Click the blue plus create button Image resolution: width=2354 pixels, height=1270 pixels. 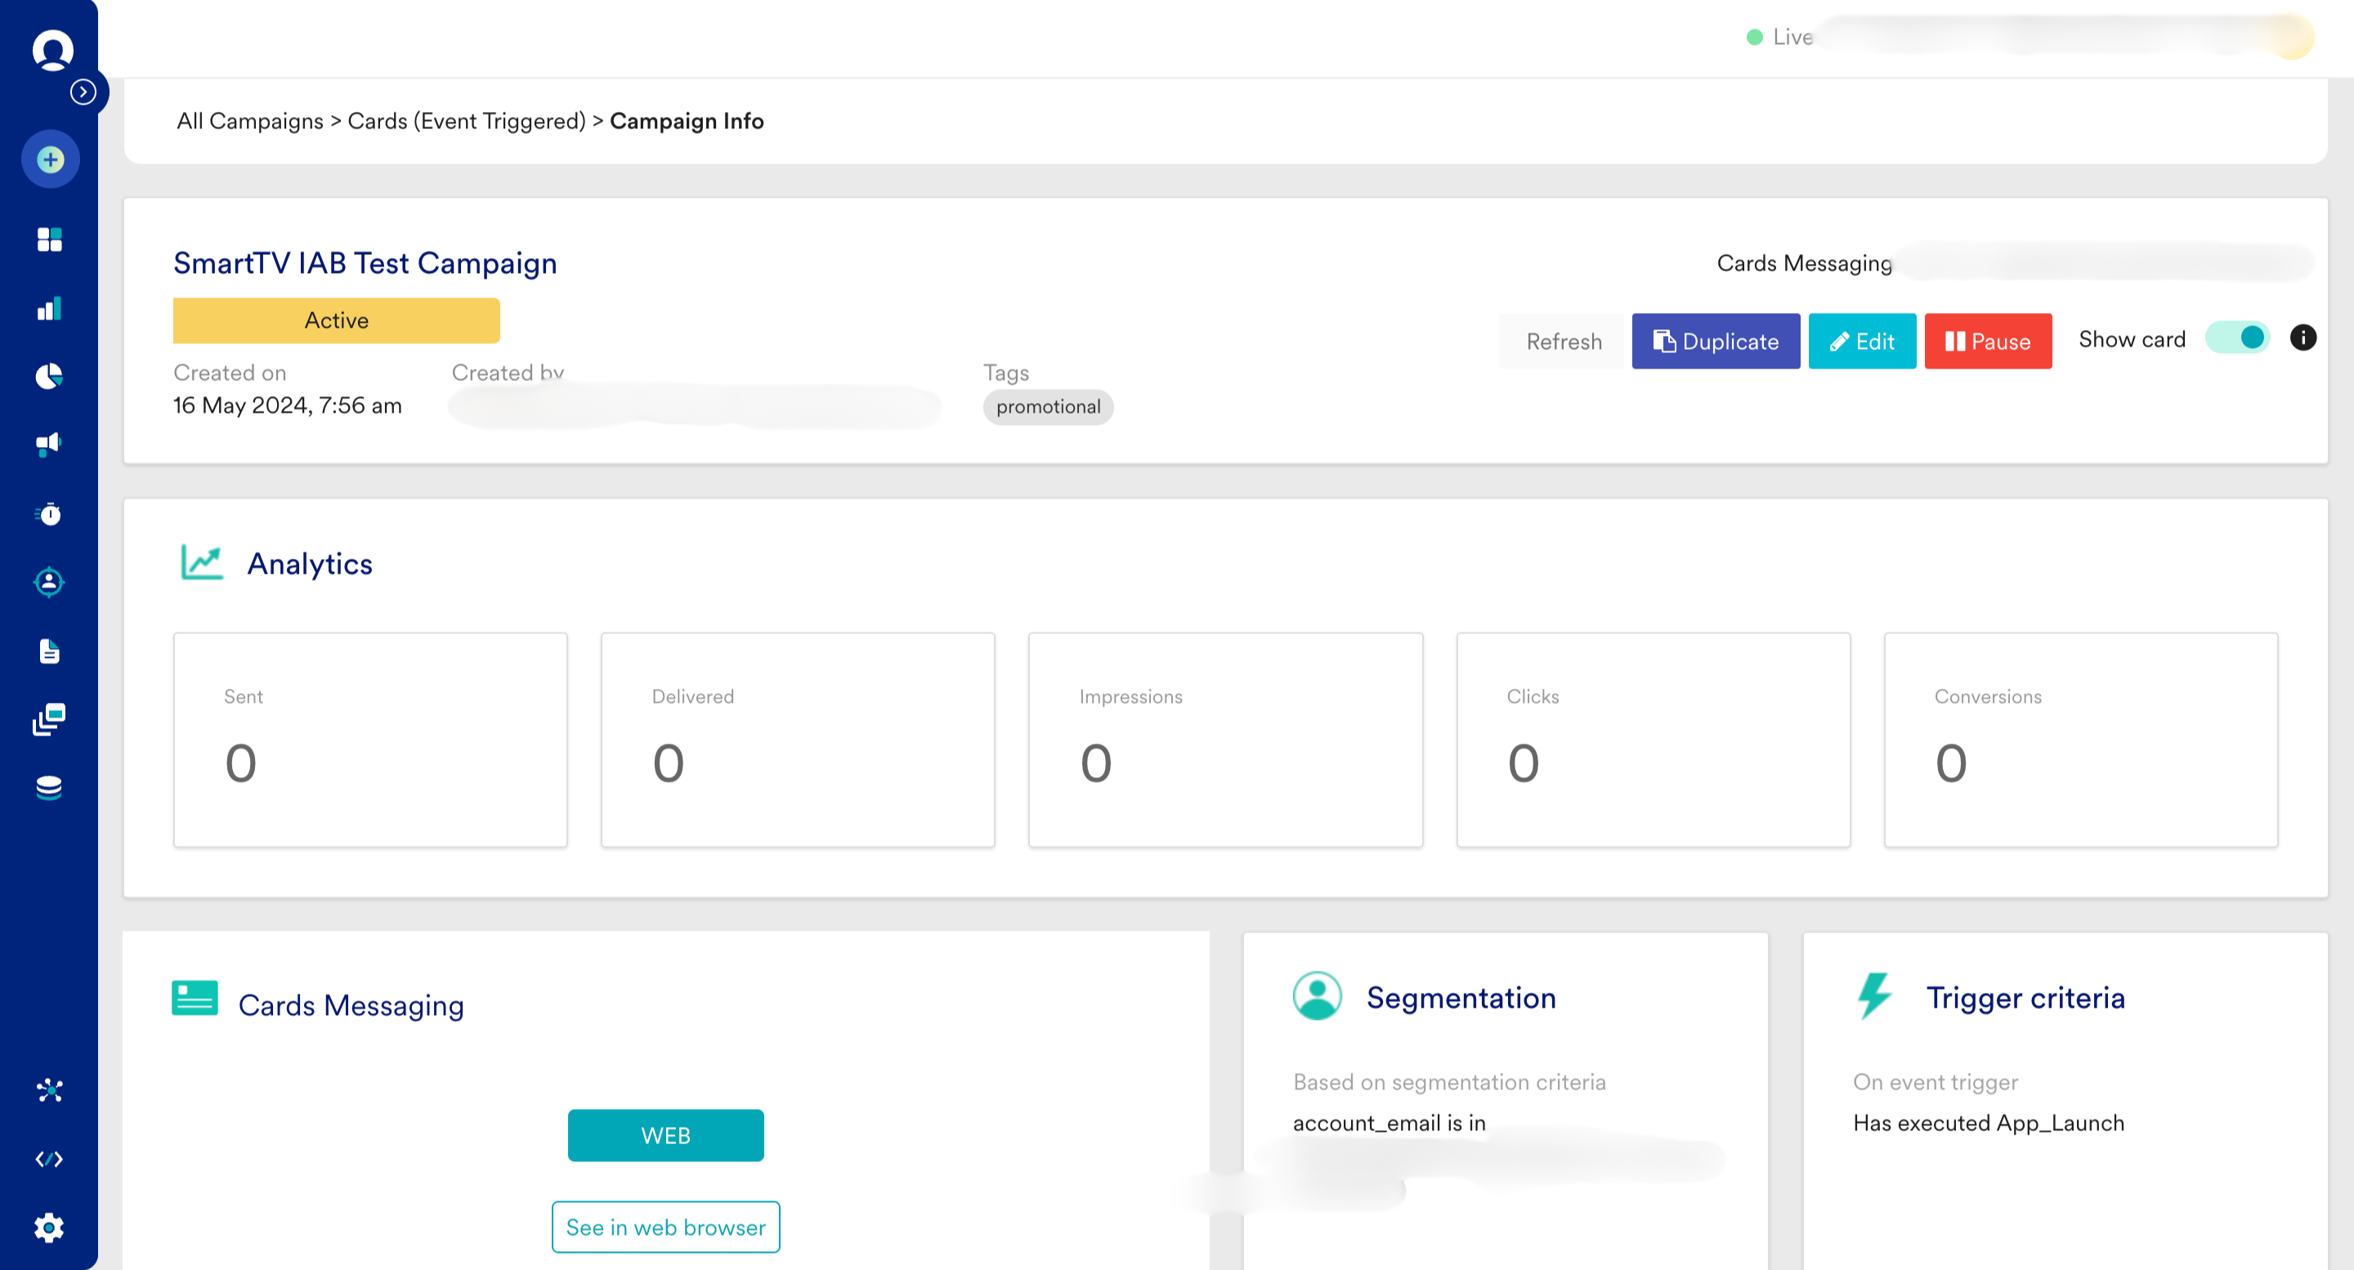click(50, 160)
